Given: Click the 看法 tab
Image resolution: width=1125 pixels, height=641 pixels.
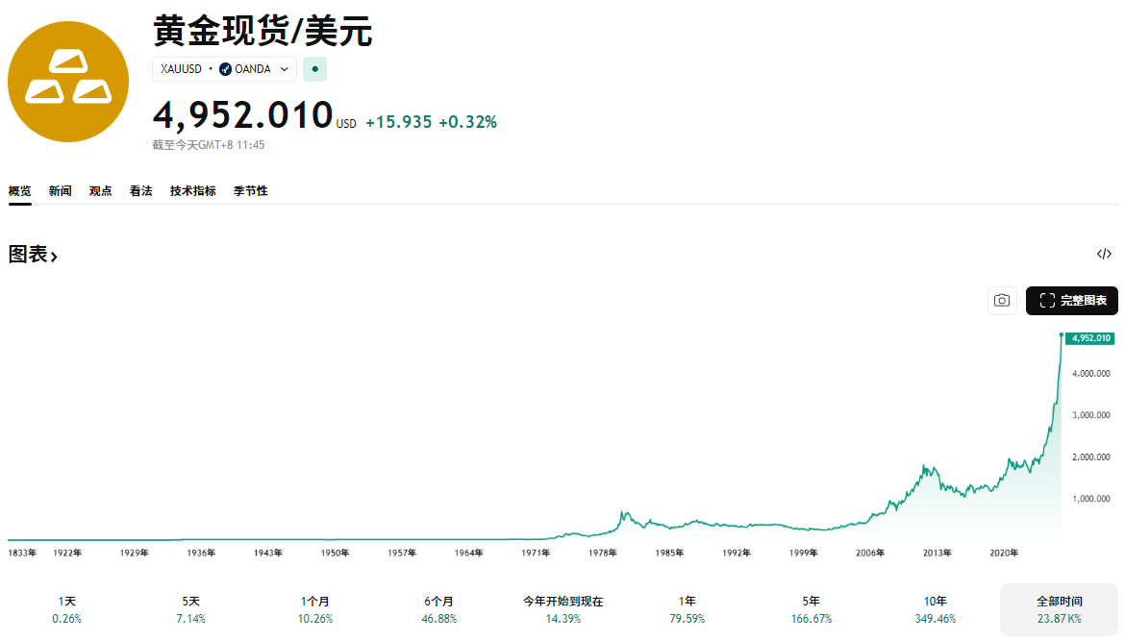Looking at the screenshot, I should coord(140,190).
